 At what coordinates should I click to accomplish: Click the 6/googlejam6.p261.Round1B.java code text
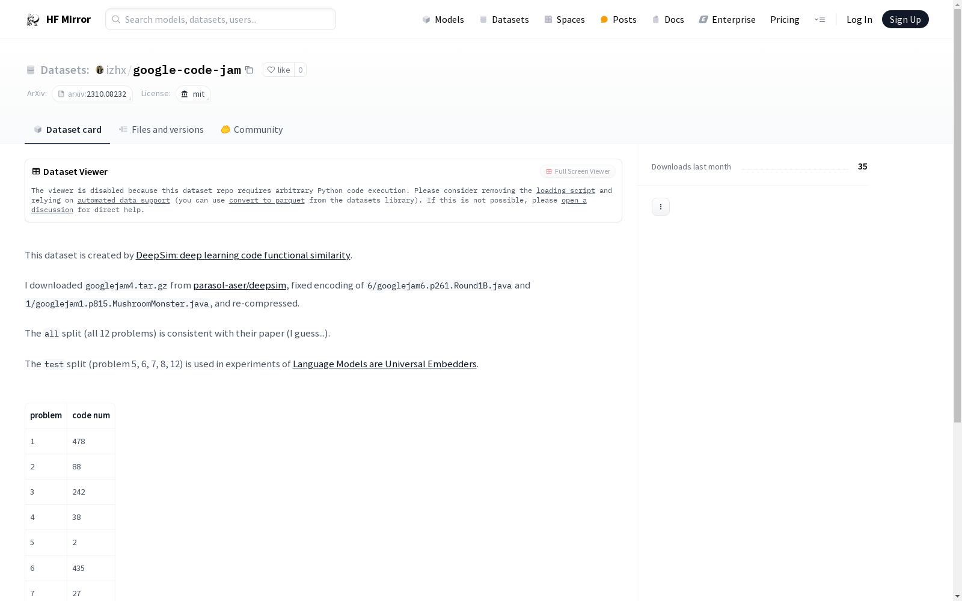point(440,285)
